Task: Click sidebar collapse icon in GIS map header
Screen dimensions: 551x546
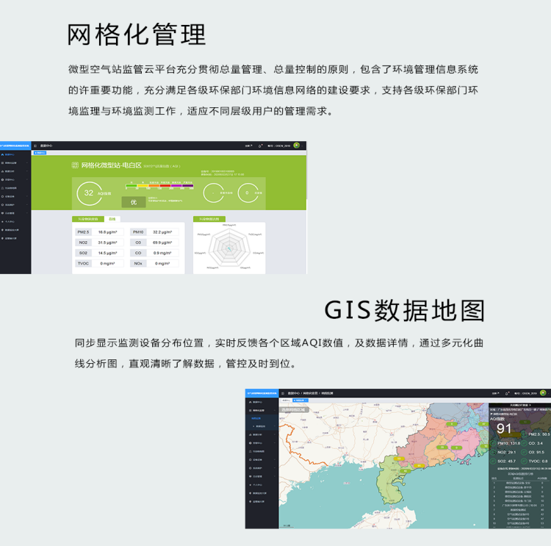Action: tap(283, 393)
